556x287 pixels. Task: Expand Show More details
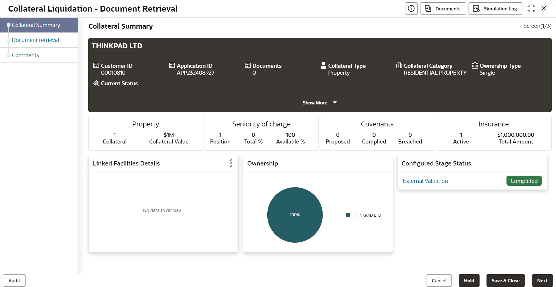click(x=319, y=103)
